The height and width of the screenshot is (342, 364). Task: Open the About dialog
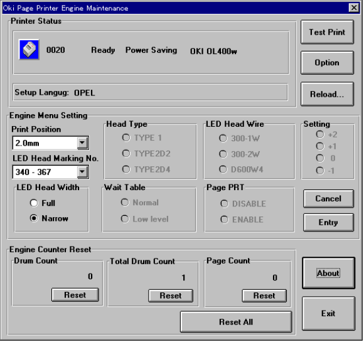coord(328,273)
